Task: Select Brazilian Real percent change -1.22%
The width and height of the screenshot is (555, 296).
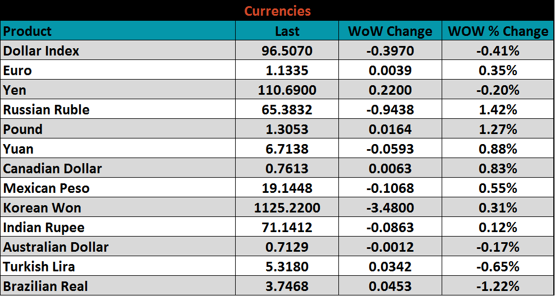Action: [x=498, y=286]
